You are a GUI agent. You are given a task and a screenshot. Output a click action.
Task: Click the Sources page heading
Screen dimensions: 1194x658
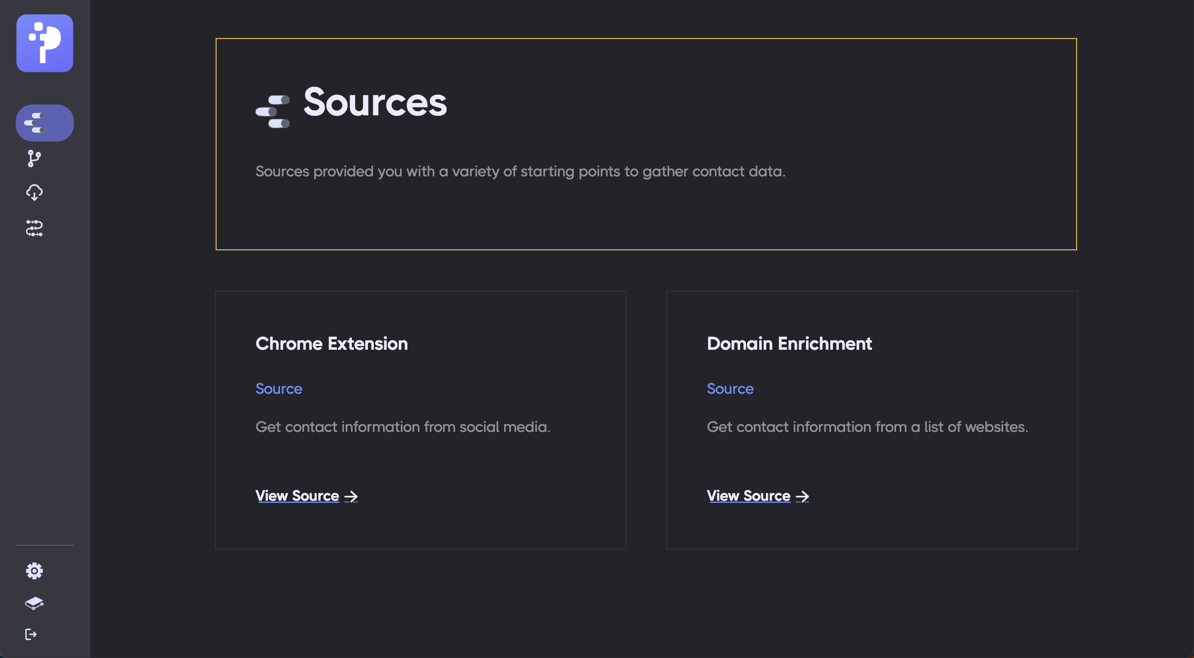coord(375,102)
